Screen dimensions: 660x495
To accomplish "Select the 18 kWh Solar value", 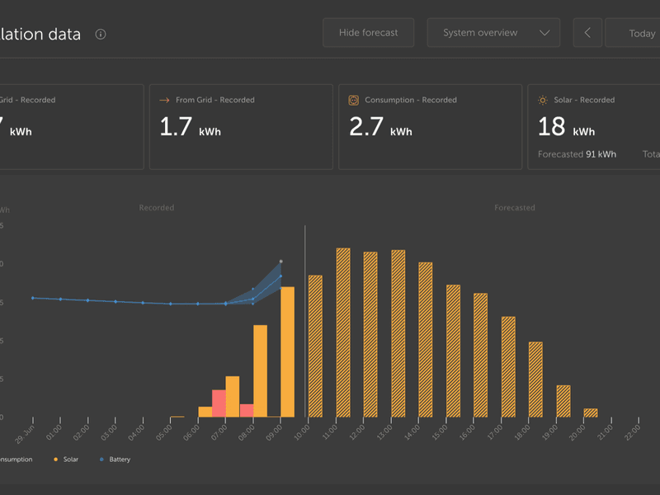I will 566,127.
